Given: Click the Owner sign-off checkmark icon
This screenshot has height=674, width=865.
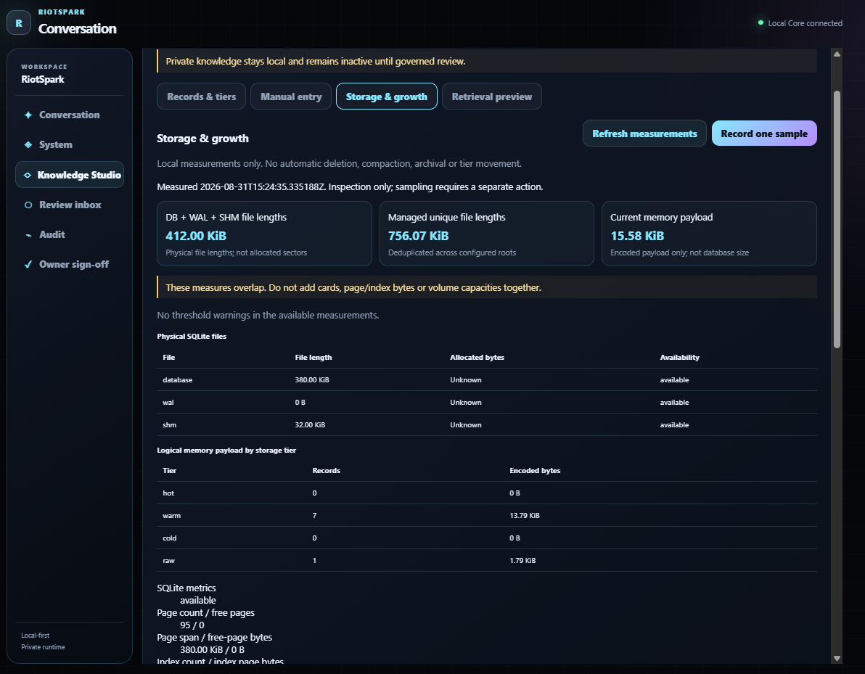Looking at the screenshot, I should pos(28,264).
